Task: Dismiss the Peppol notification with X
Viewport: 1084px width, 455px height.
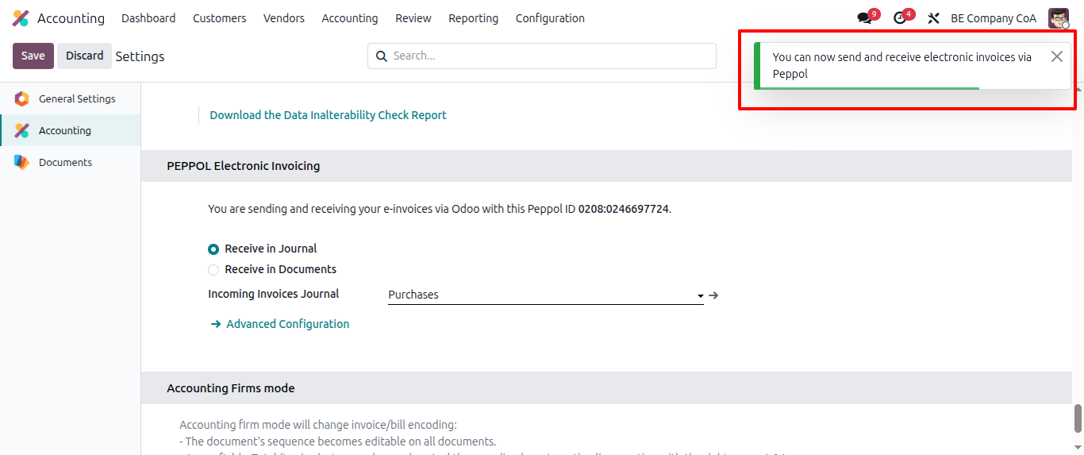Action: (1056, 56)
